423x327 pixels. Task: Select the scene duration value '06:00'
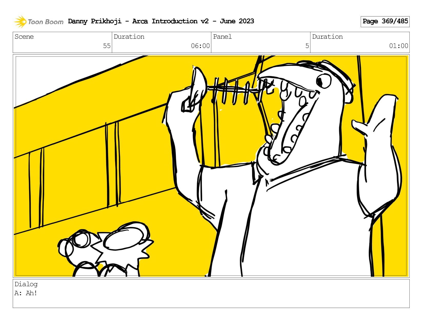pyautogui.click(x=200, y=46)
